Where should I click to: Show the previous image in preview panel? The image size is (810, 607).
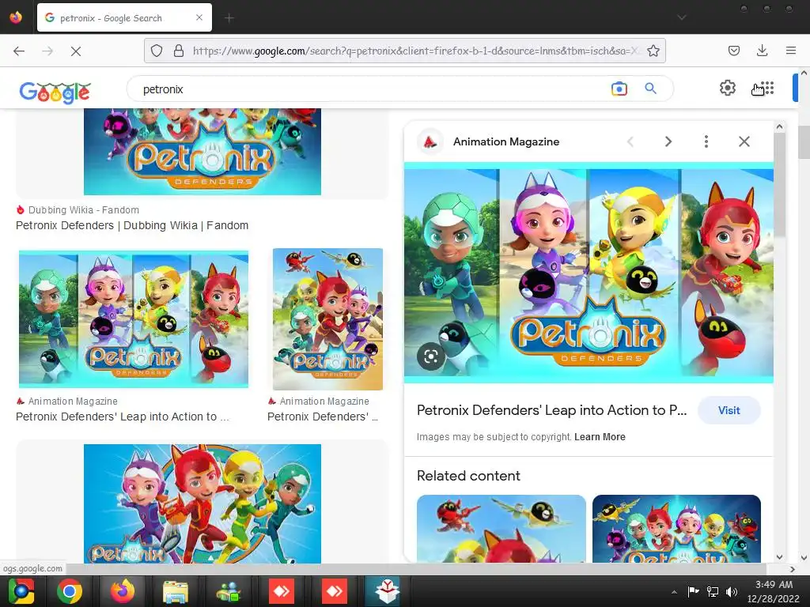tap(630, 141)
